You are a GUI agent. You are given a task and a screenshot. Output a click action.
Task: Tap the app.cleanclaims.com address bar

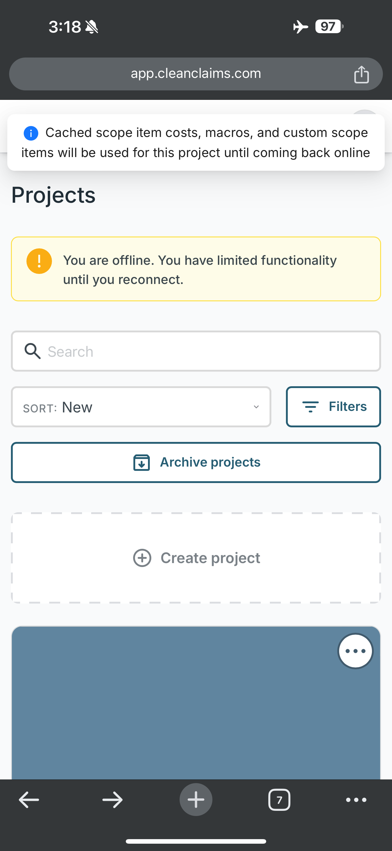pyautogui.click(x=196, y=74)
